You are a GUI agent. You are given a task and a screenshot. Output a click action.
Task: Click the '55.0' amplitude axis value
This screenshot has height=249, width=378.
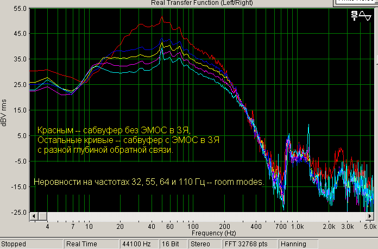tap(21, 9)
